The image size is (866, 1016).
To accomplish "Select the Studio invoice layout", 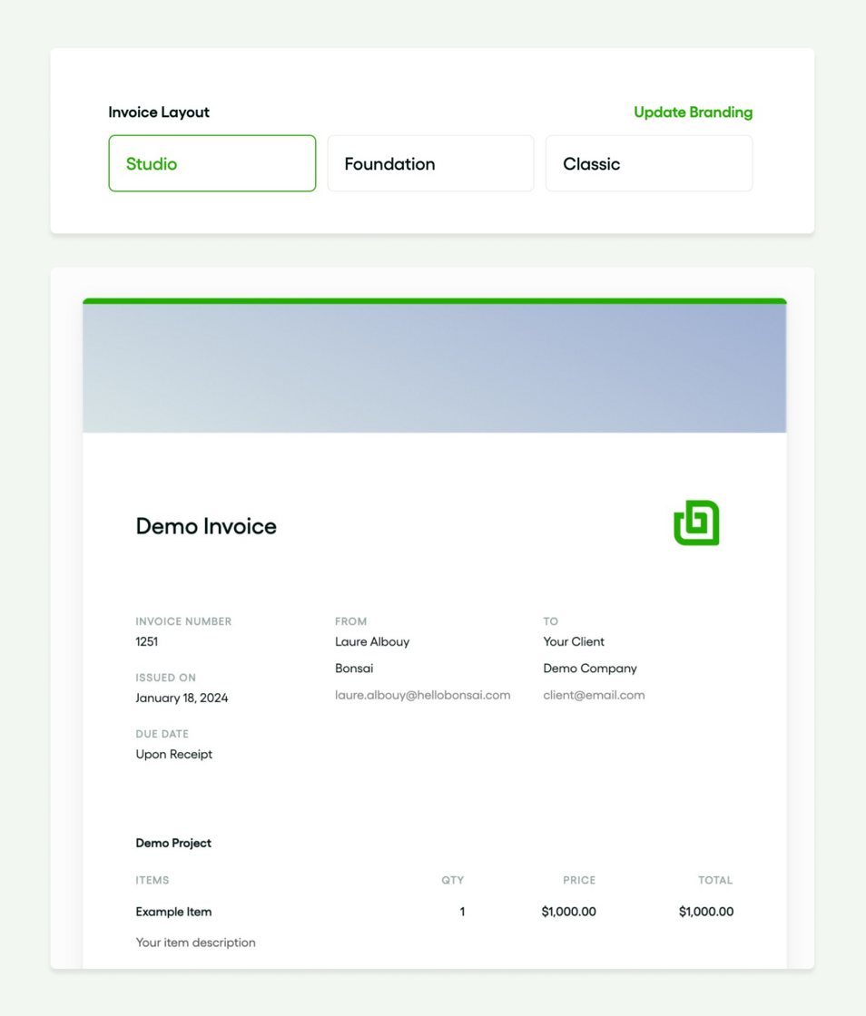I will coord(212,163).
